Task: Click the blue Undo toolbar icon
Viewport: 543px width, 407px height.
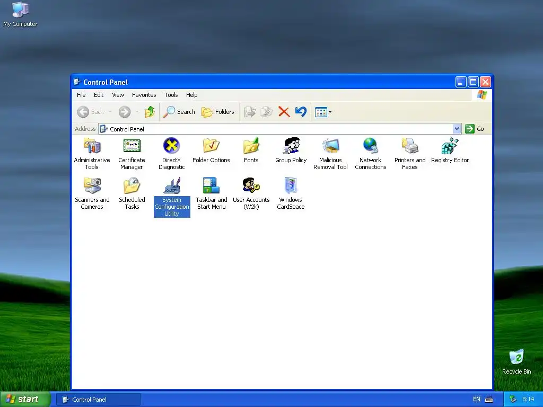Action: tap(301, 112)
